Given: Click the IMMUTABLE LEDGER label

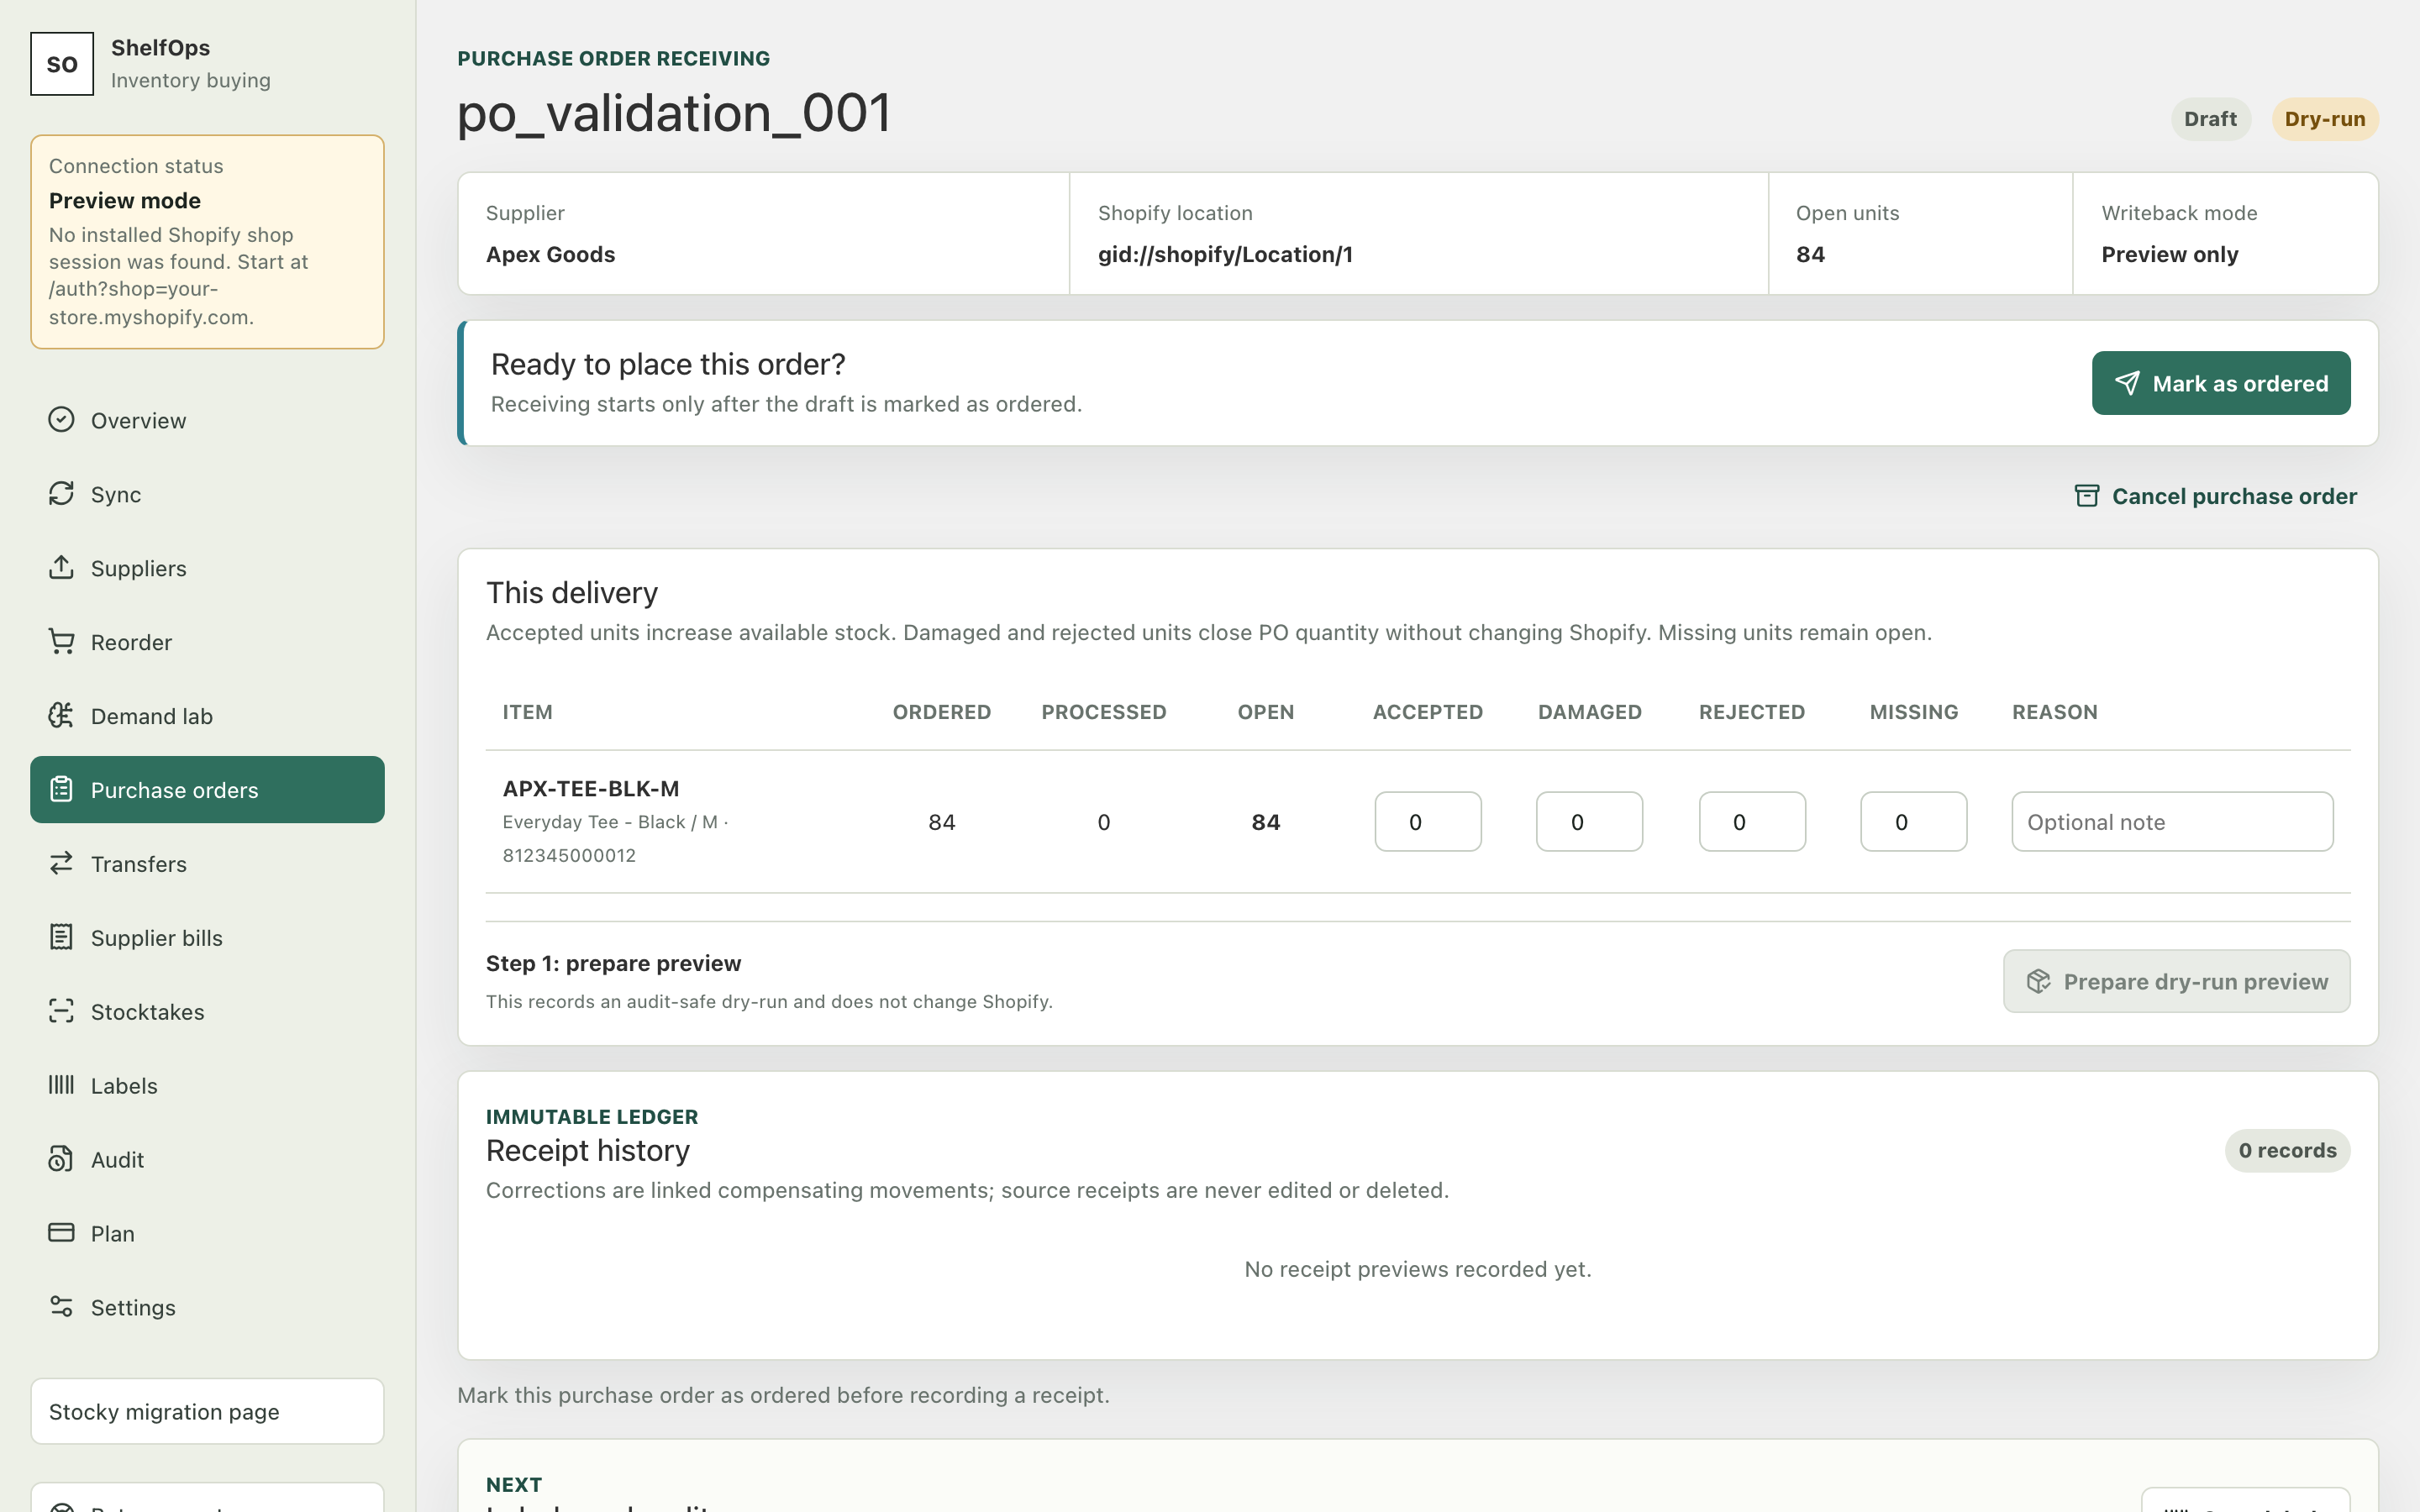Looking at the screenshot, I should click(x=592, y=1116).
